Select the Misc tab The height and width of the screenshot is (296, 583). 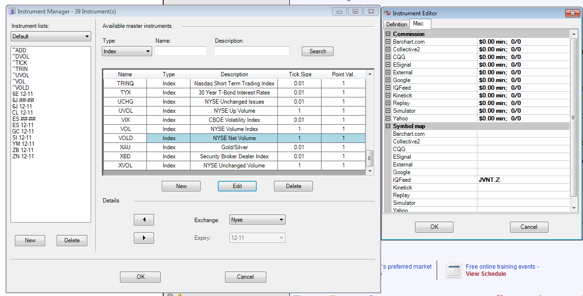coord(419,24)
